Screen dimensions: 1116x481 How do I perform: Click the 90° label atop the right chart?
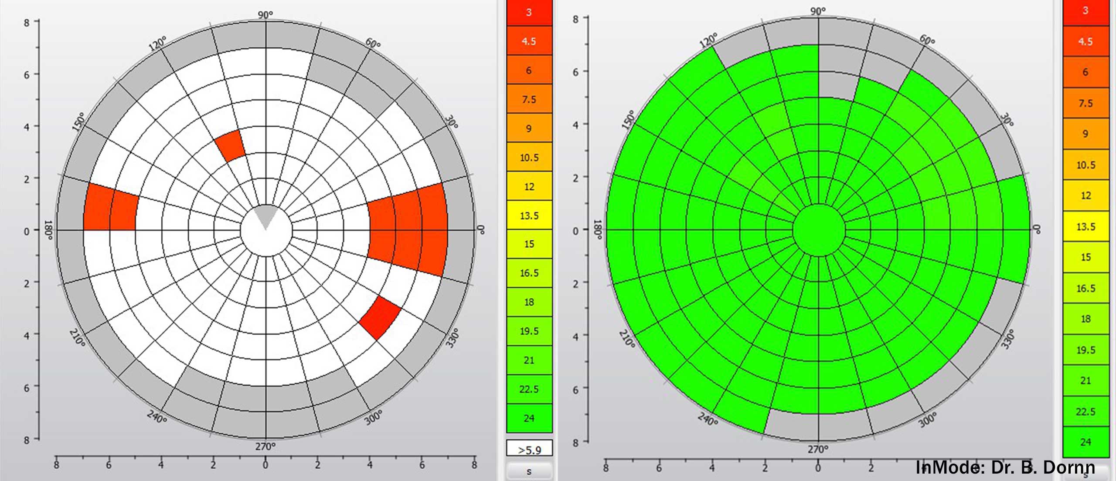(x=818, y=11)
